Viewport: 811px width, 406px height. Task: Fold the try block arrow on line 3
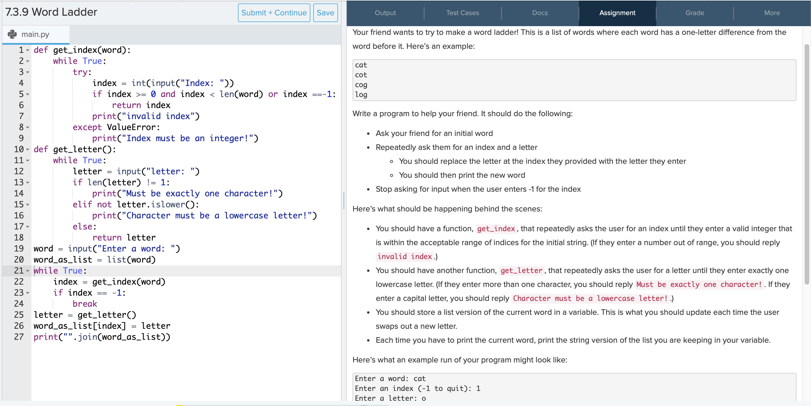(x=28, y=72)
